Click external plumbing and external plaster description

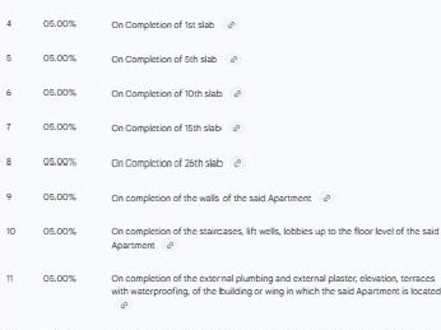[274, 278]
